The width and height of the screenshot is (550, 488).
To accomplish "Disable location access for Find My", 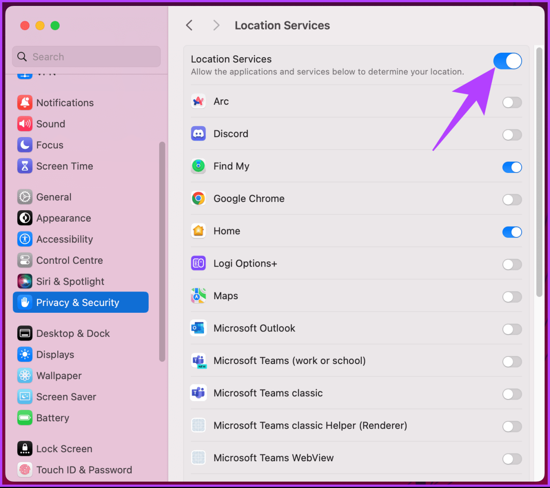I will [512, 168].
